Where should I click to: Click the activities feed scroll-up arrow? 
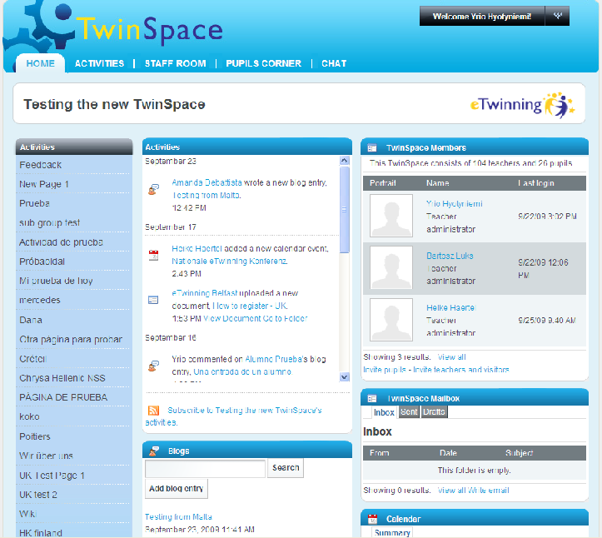(x=345, y=161)
